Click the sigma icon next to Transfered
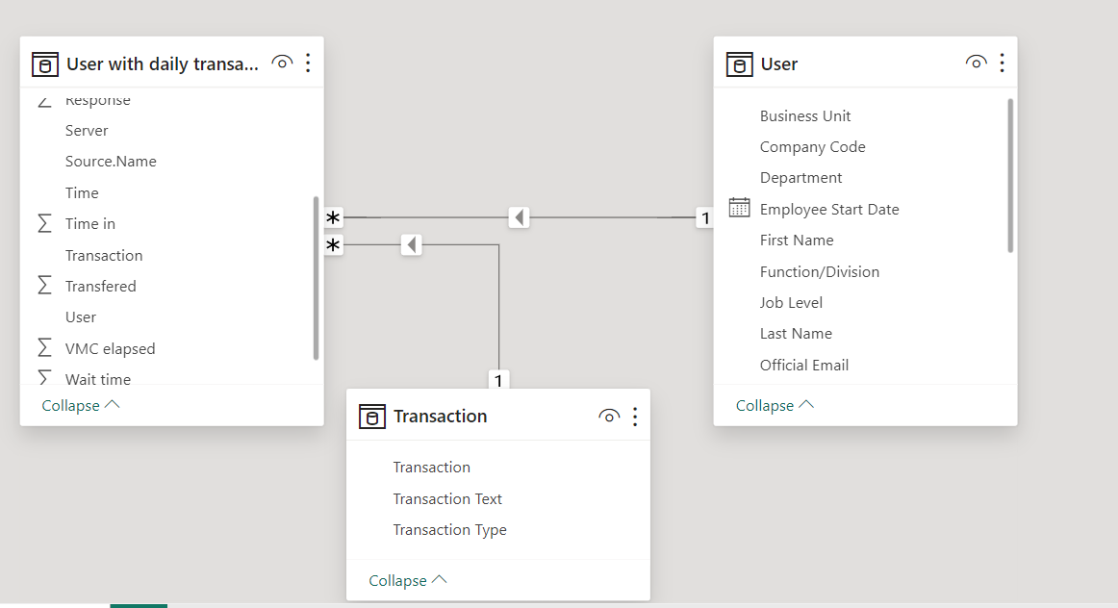 click(44, 286)
